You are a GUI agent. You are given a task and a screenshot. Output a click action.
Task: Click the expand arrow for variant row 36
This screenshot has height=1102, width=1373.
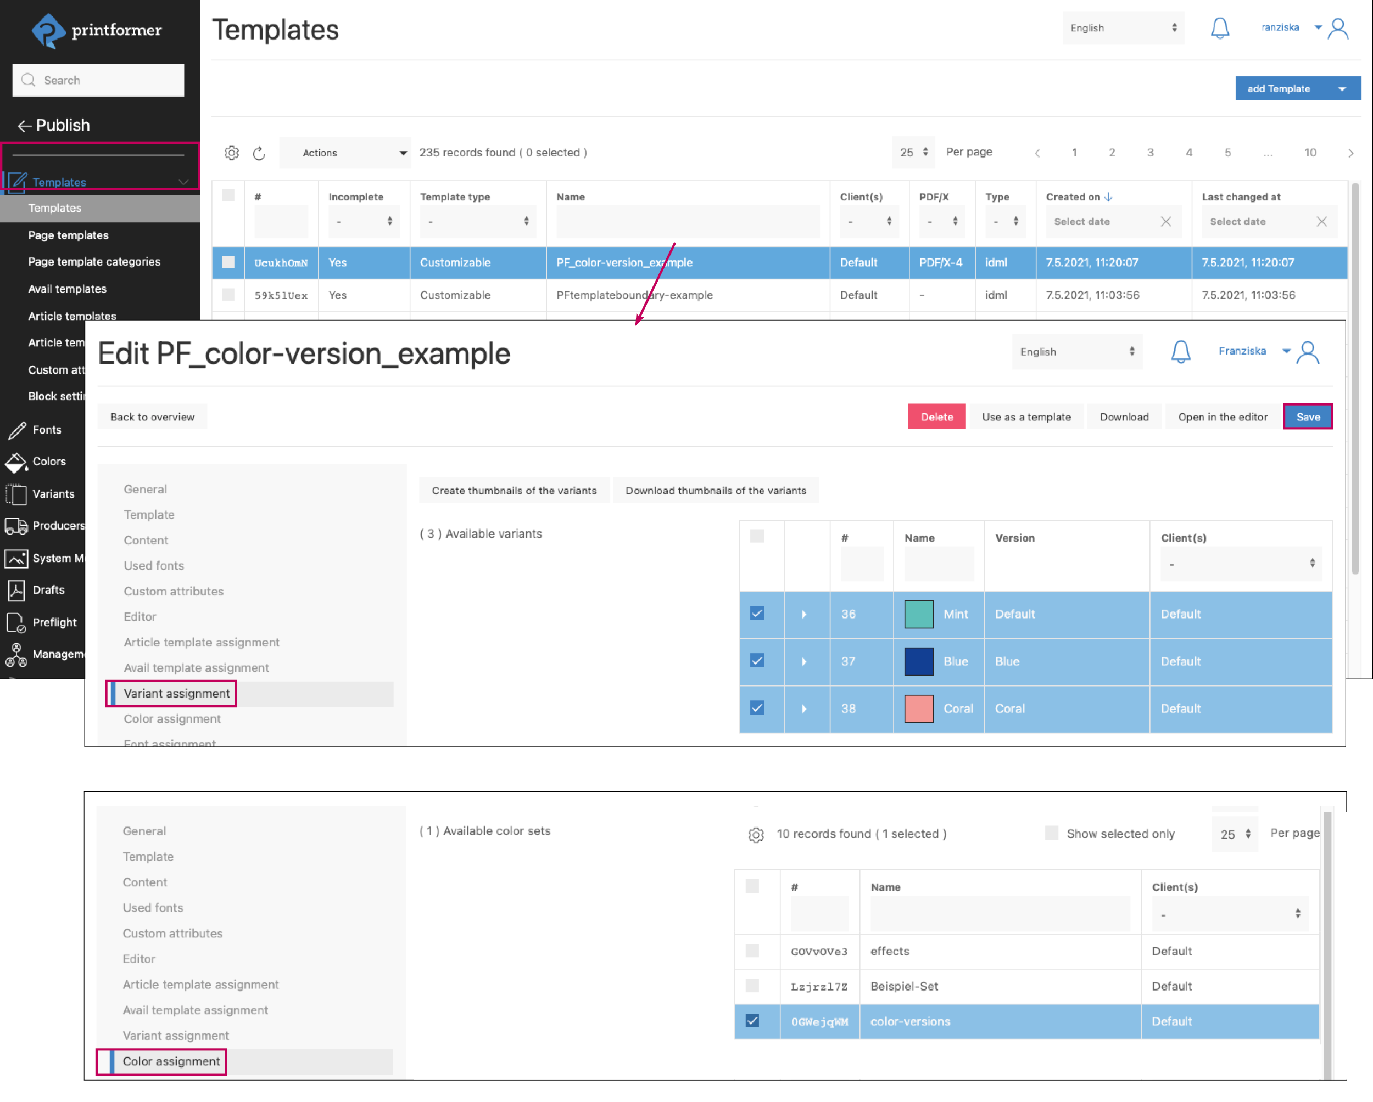803,614
